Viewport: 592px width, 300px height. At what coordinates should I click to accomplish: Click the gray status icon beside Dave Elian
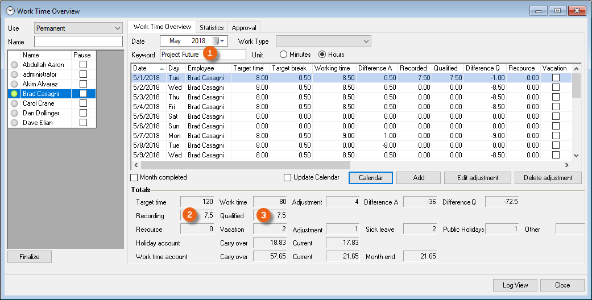tap(14, 123)
